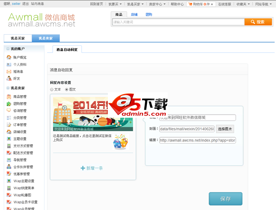Viewport: 276px width, 210px height.
Task: Select the 2014 banner article thumbnail
Action: 93,114
